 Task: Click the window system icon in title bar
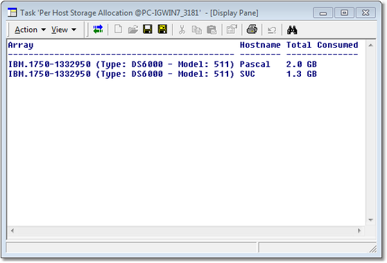(12, 12)
